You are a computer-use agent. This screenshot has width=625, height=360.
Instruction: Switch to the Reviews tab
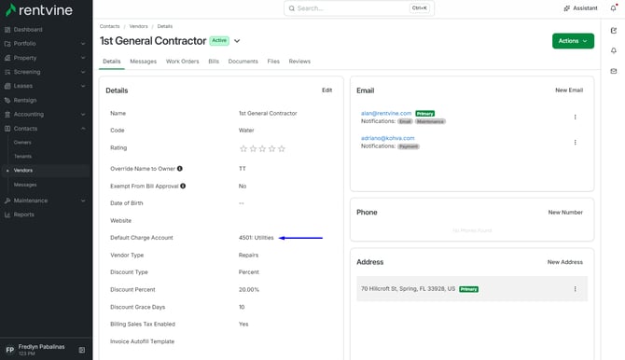click(x=299, y=62)
